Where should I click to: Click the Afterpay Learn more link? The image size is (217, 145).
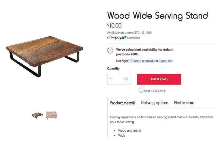pos(134,37)
